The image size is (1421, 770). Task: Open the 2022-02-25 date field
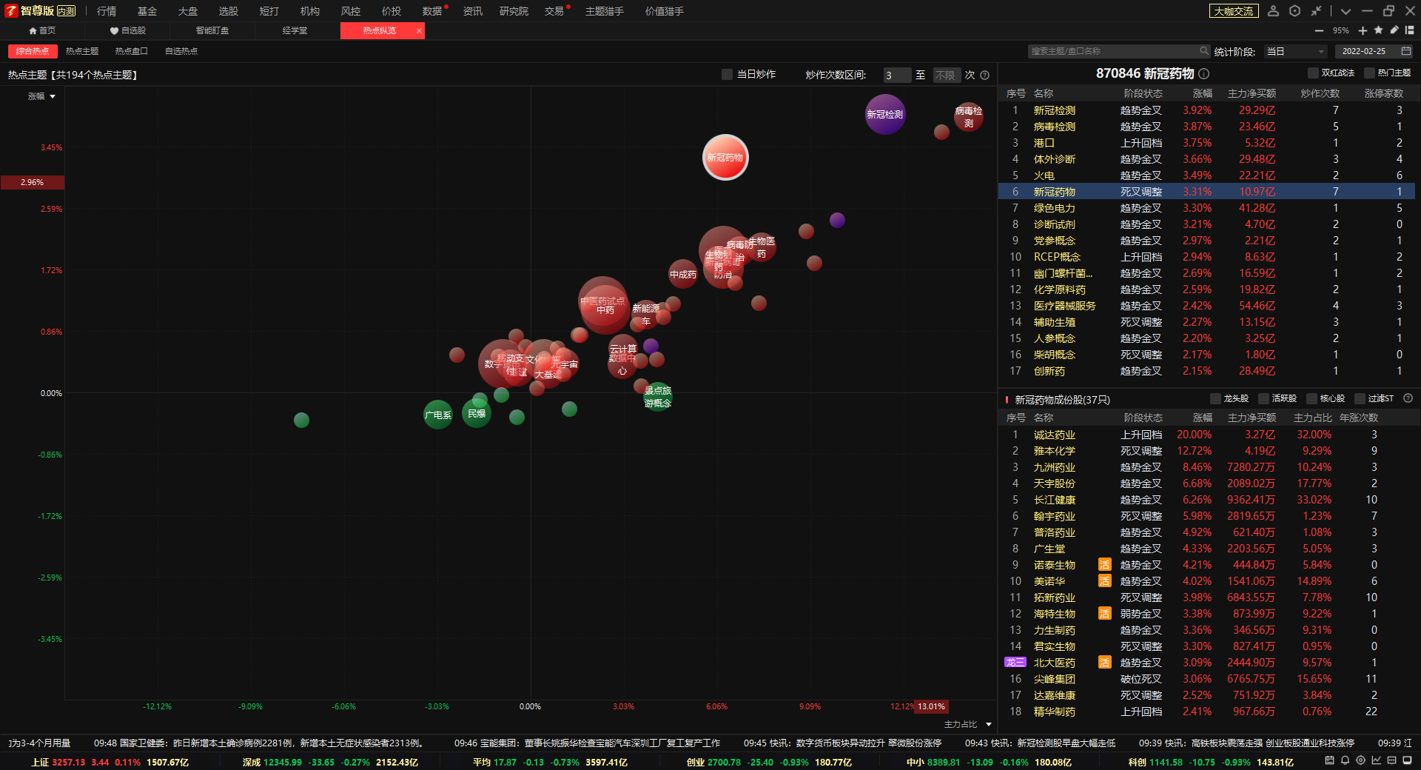tap(1374, 51)
